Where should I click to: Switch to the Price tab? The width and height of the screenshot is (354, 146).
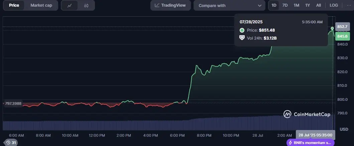pos(14,5)
